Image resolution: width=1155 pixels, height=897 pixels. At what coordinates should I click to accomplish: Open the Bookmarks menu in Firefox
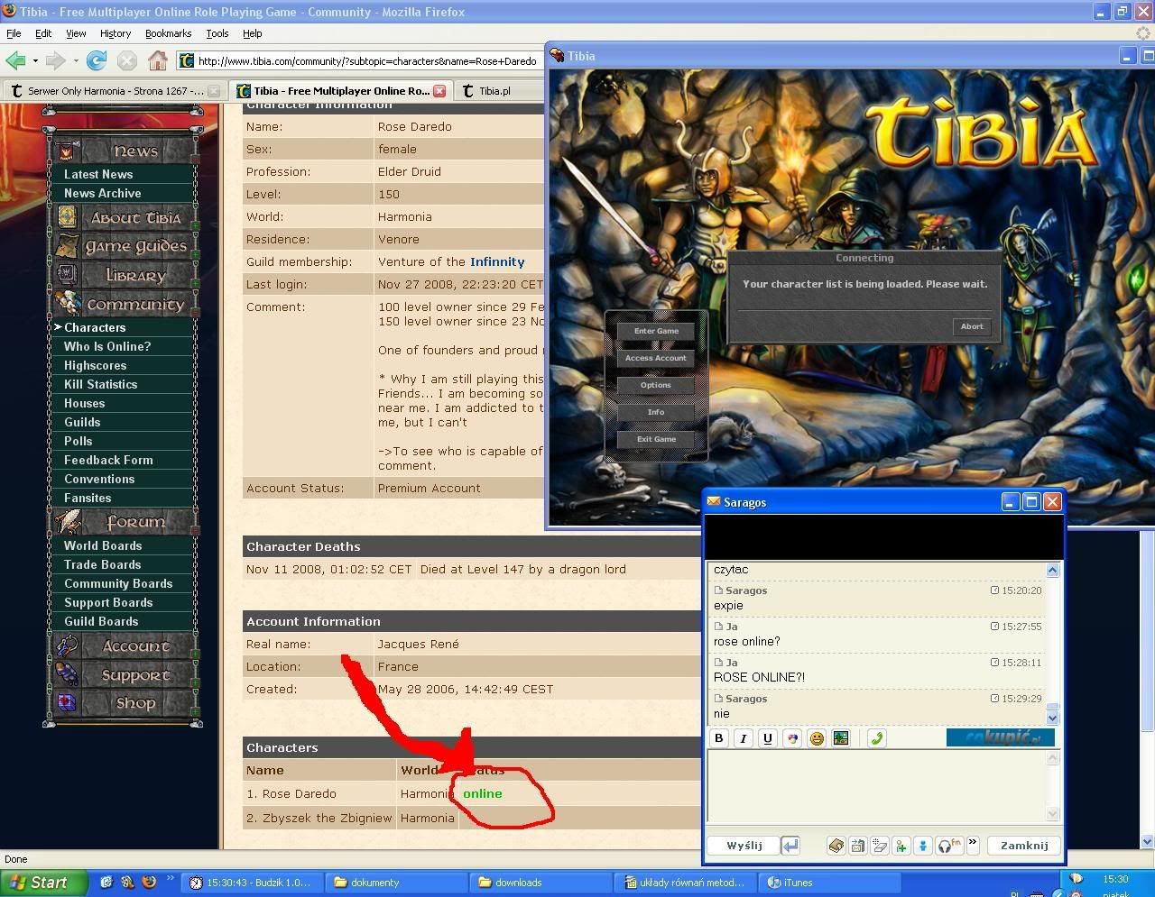[x=168, y=33]
